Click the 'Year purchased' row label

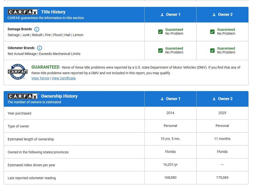19,113
